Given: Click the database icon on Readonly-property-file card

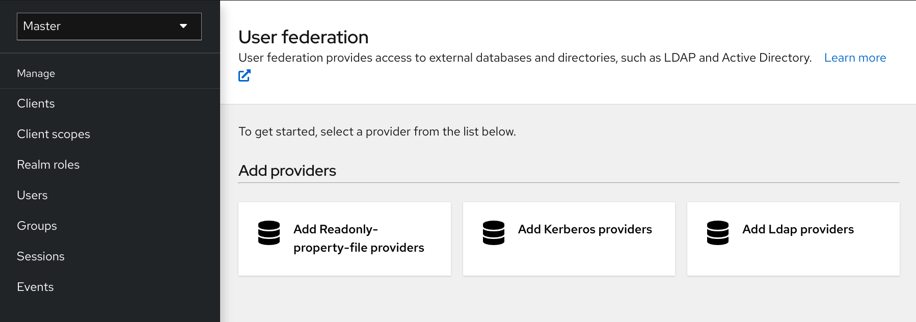Looking at the screenshot, I should tap(269, 234).
